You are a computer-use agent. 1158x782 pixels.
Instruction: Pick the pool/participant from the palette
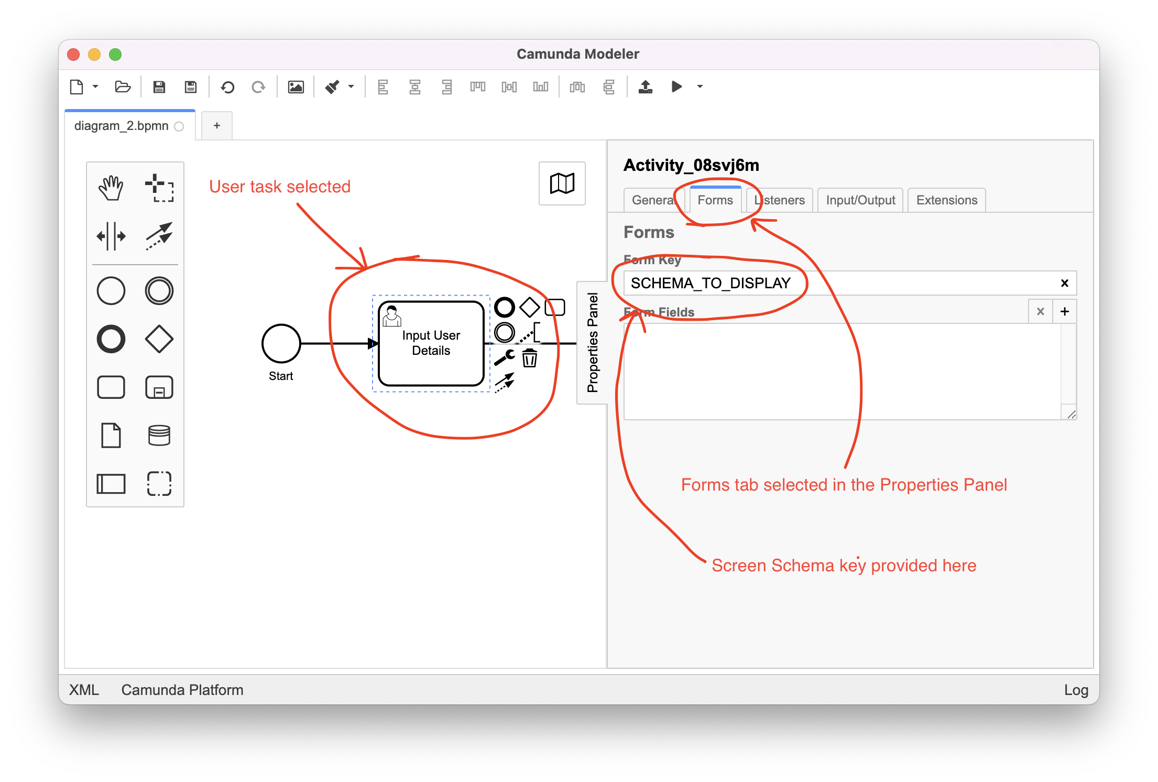tap(111, 484)
